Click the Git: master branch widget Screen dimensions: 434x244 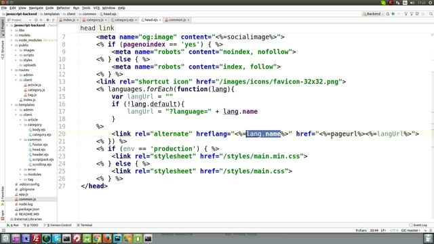click(x=410, y=230)
